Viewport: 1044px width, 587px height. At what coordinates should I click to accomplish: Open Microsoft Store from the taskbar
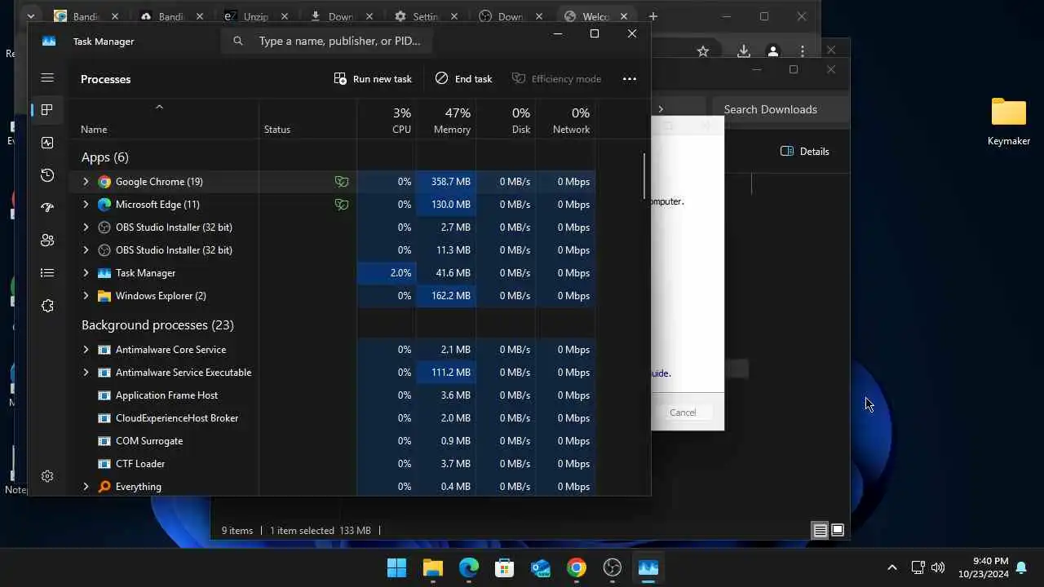(x=505, y=568)
